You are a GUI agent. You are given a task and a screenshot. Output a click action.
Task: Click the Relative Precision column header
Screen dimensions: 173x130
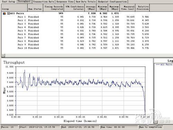[143, 8]
